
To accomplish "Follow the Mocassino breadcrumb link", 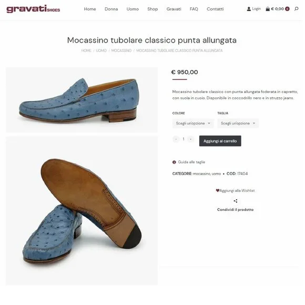I will tap(121, 50).
